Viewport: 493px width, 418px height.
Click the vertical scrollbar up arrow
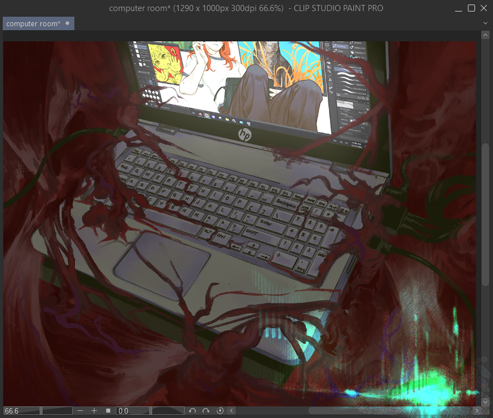coord(485,35)
